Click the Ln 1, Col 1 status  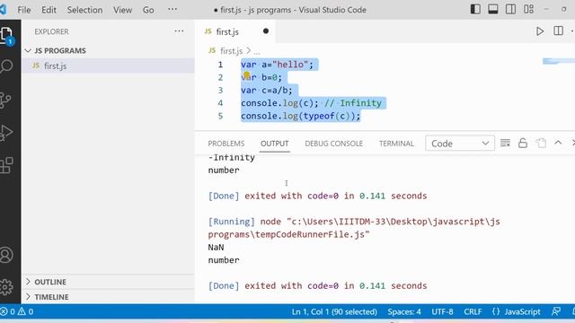(334, 311)
